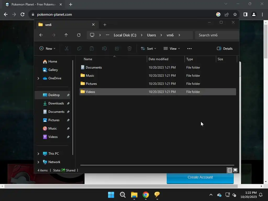Go back in File Explorer
This screenshot has height=201, width=268.
41,35
